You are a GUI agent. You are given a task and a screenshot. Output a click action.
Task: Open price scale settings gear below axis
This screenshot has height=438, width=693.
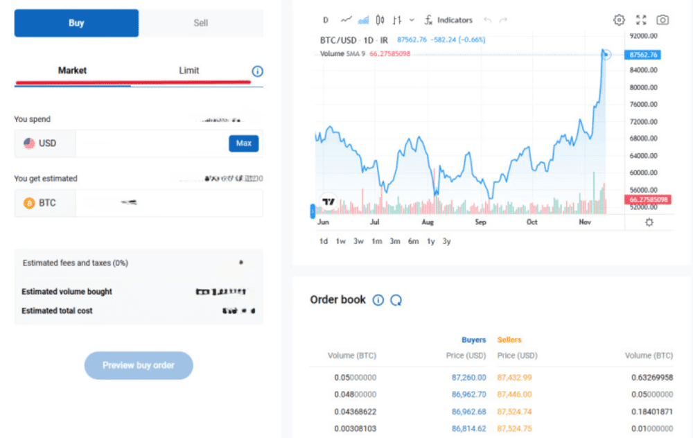coord(649,222)
